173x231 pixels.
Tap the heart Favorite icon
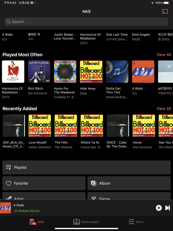pyautogui.click(x=9, y=183)
